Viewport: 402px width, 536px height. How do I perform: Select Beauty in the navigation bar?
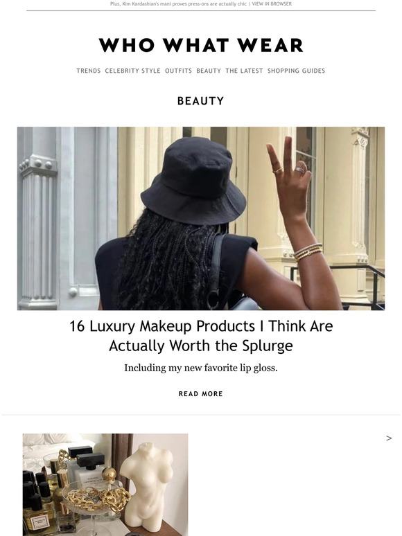coord(209,71)
